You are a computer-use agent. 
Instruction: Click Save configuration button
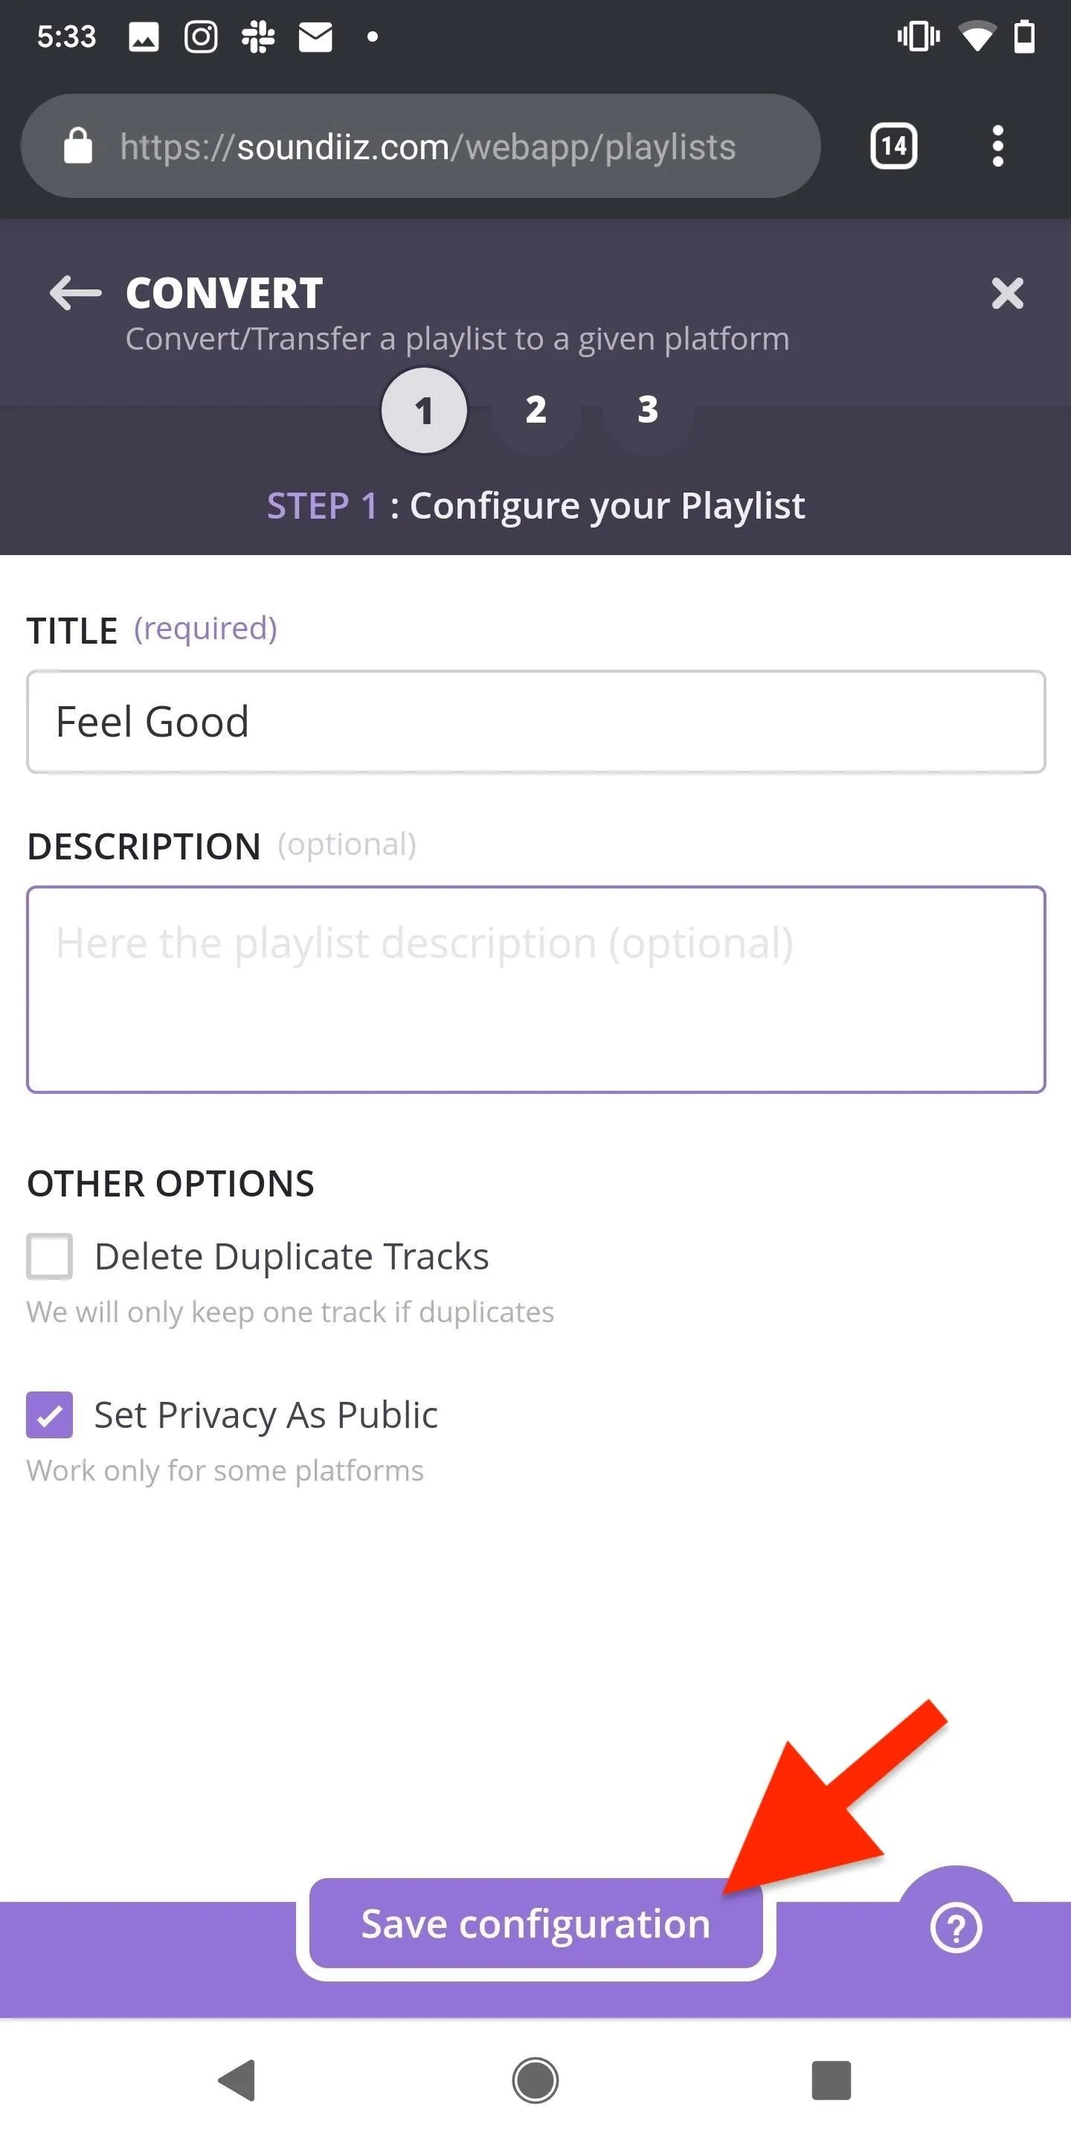click(535, 1923)
